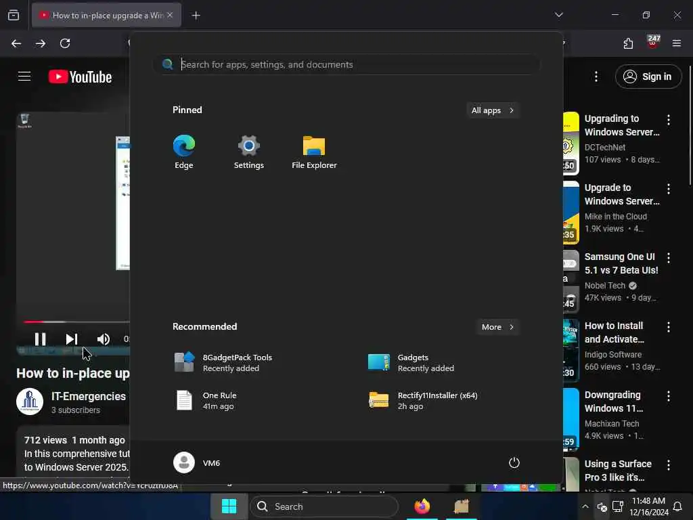Expand More recommended items

click(497, 327)
